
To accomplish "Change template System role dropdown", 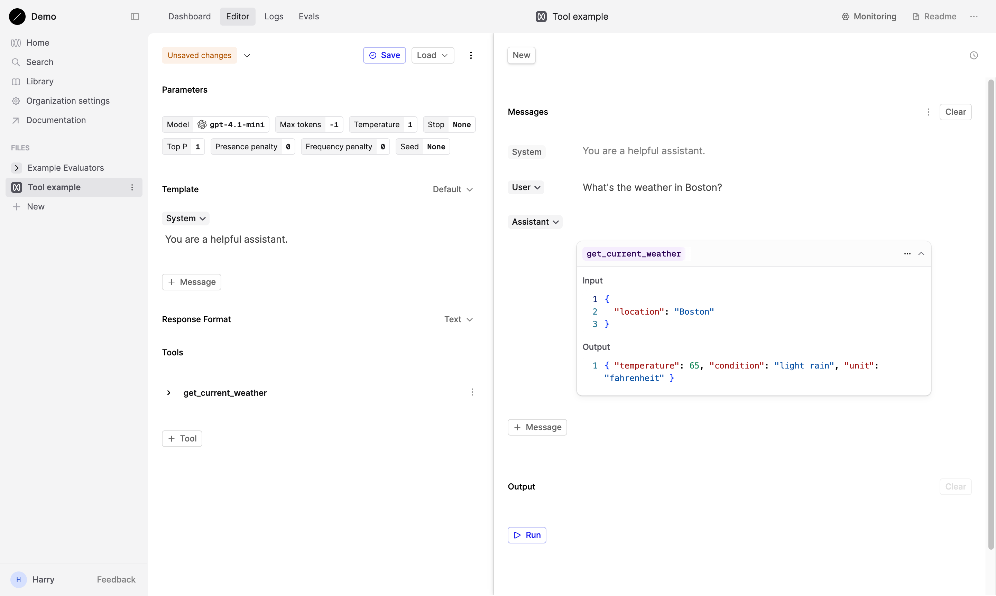I will point(186,218).
